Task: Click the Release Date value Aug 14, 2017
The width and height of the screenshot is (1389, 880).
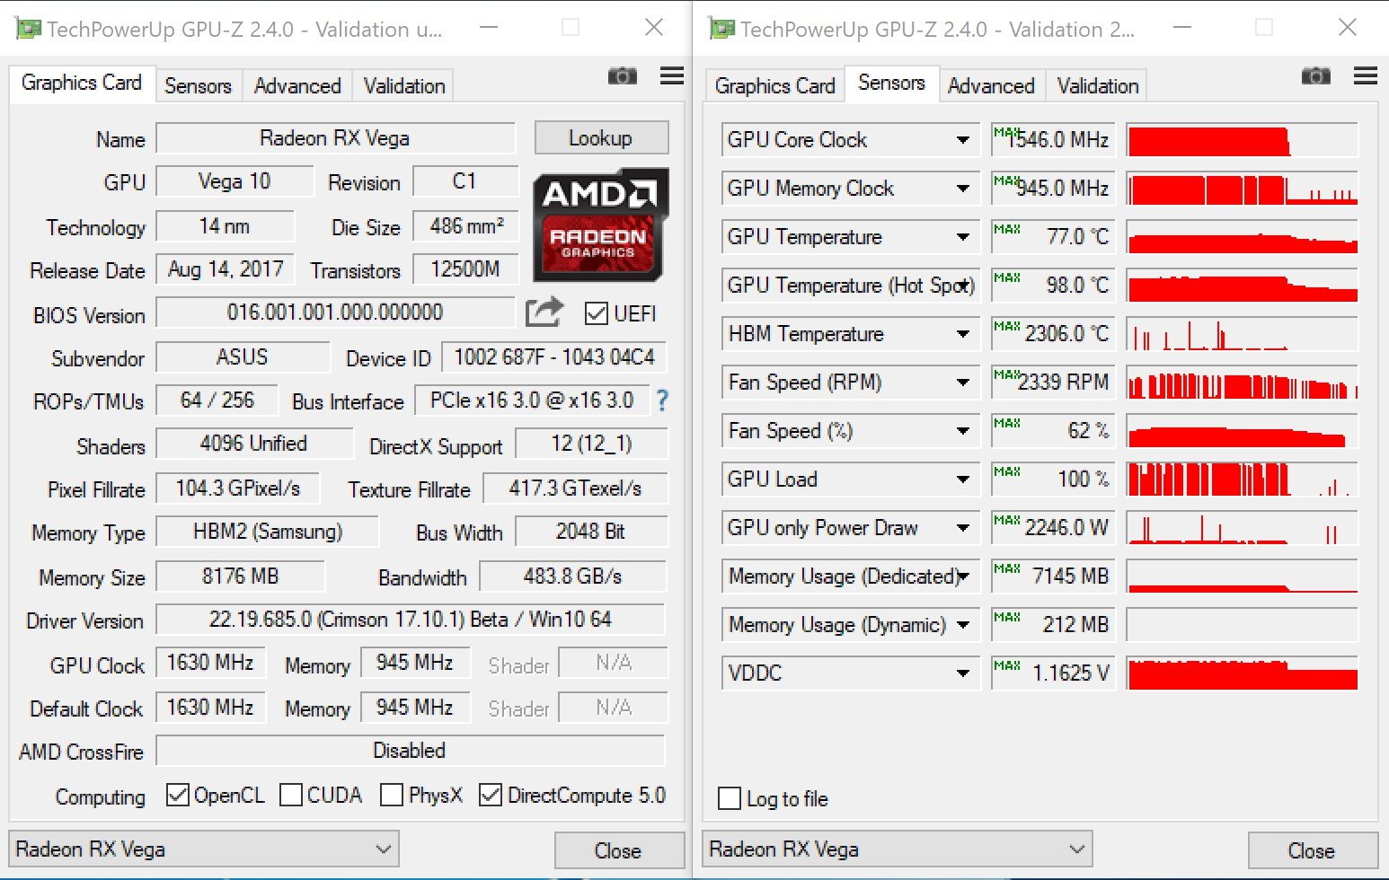Action: point(226,269)
